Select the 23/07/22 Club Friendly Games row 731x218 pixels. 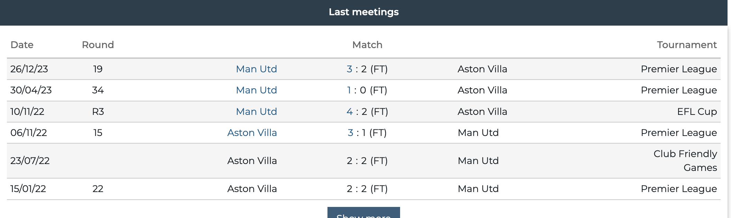364,161
